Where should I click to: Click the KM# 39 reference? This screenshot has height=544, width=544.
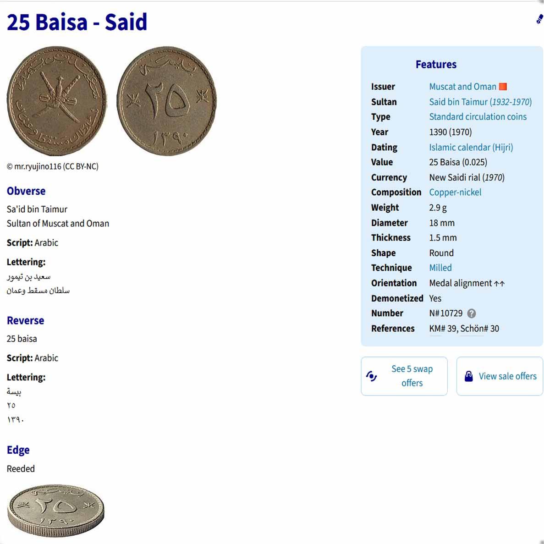[x=443, y=329]
